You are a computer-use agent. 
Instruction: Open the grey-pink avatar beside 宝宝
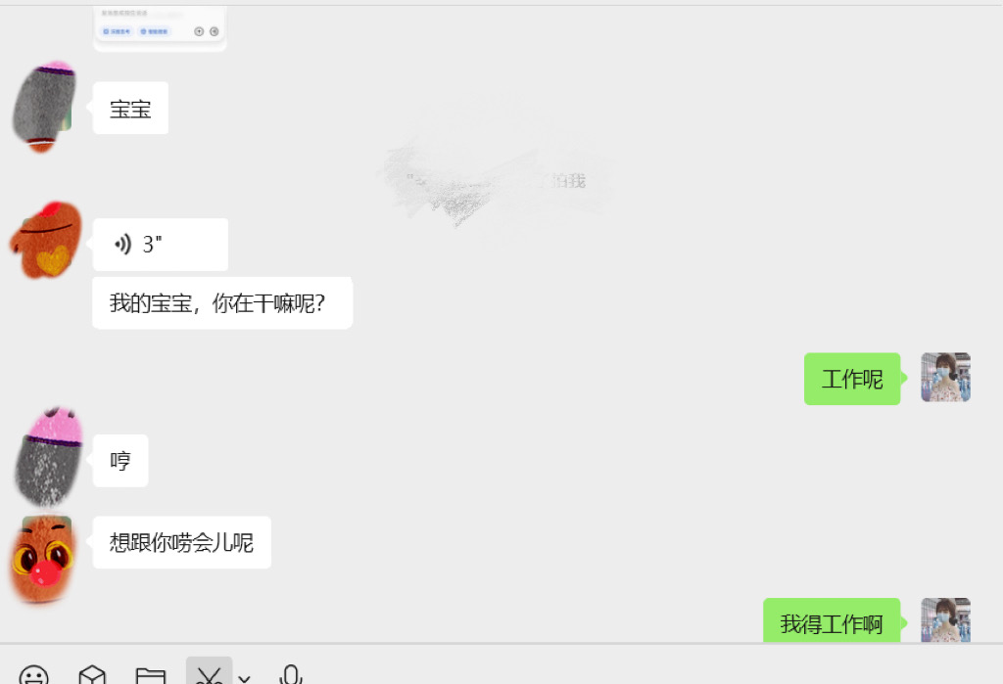click(43, 107)
